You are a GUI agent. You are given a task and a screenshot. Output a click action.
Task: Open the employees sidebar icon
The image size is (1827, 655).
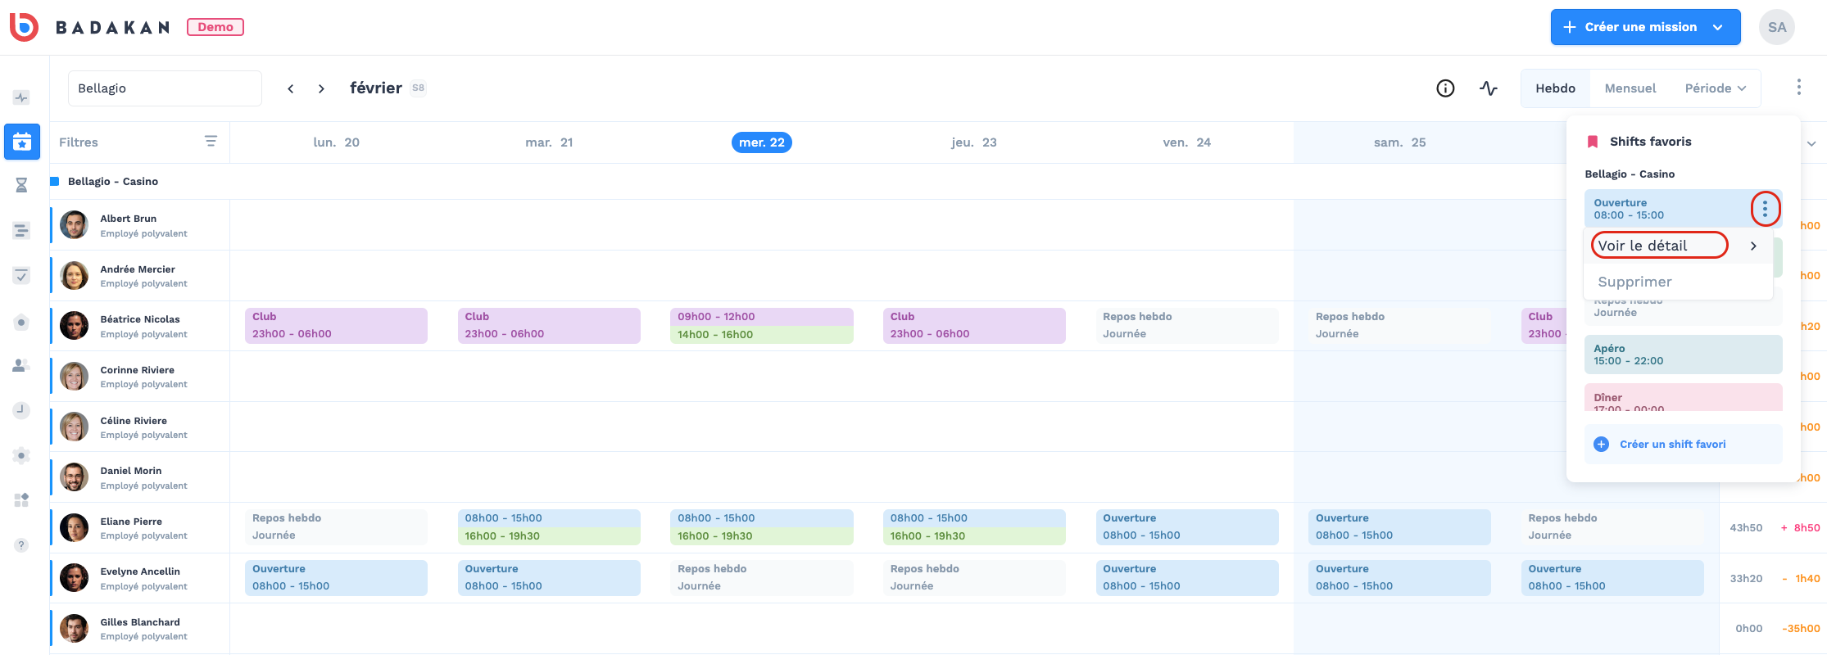pos(22,365)
